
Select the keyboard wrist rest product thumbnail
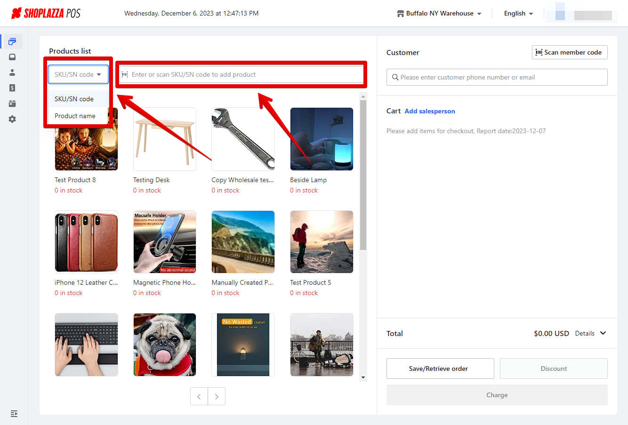pos(86,345)
